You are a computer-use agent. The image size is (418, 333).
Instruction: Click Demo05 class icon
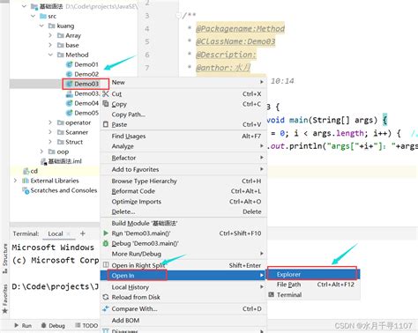[x=70, y=113]
